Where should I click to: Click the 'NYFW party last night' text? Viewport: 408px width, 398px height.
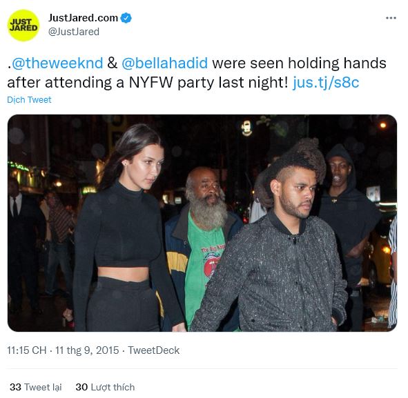[208, 83]
